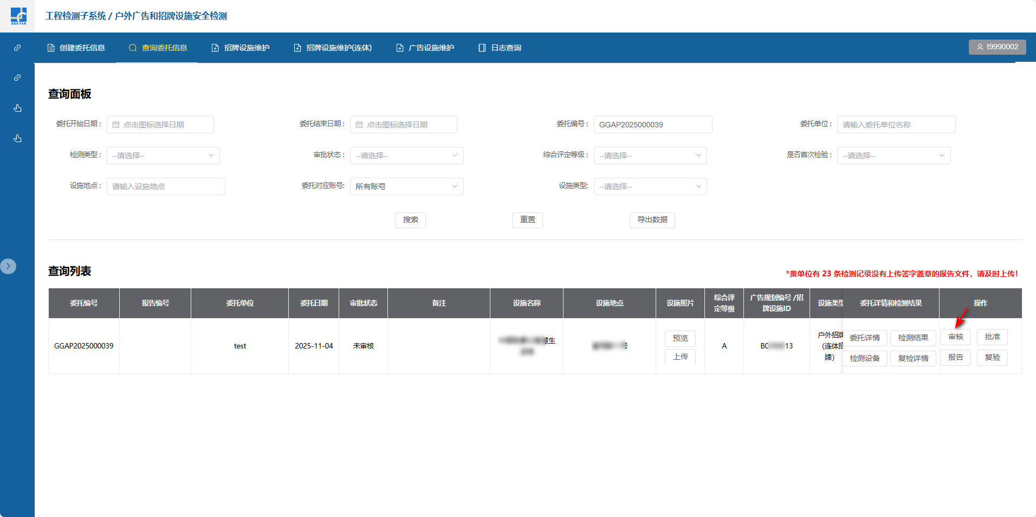Screen dimensions: 1036x517
Task: Open the calendar for 委托结束日期
Action: 359,125
